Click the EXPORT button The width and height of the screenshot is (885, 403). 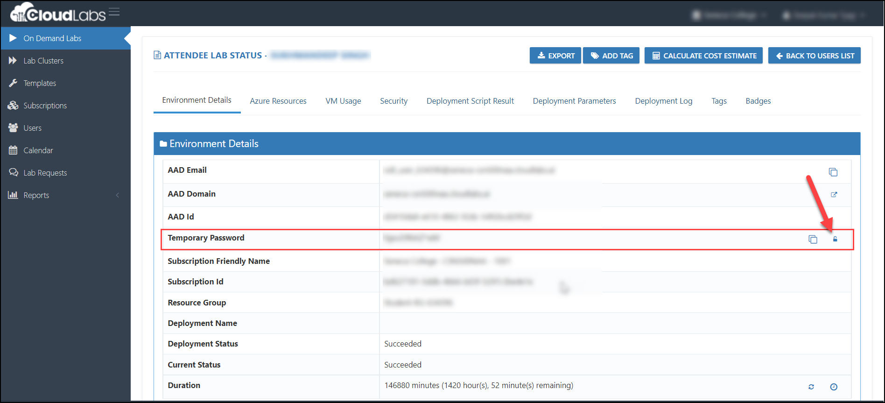coord(555,56)
